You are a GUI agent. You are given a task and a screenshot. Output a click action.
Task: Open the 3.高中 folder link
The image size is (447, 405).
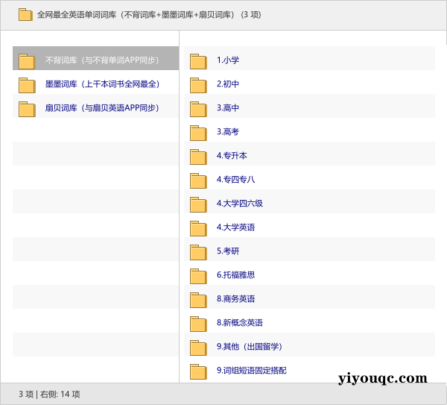228,108
